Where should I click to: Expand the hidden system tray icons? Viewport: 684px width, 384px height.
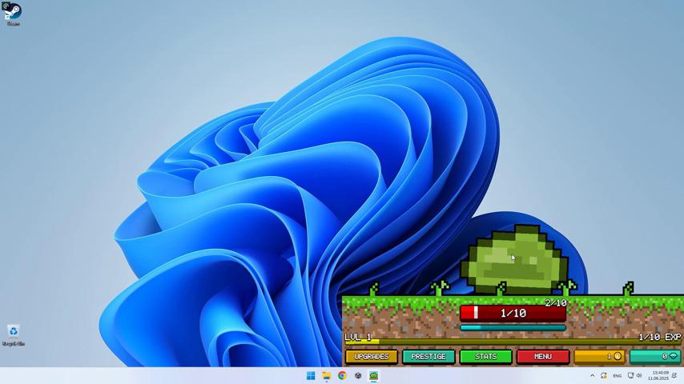[593, 376]
